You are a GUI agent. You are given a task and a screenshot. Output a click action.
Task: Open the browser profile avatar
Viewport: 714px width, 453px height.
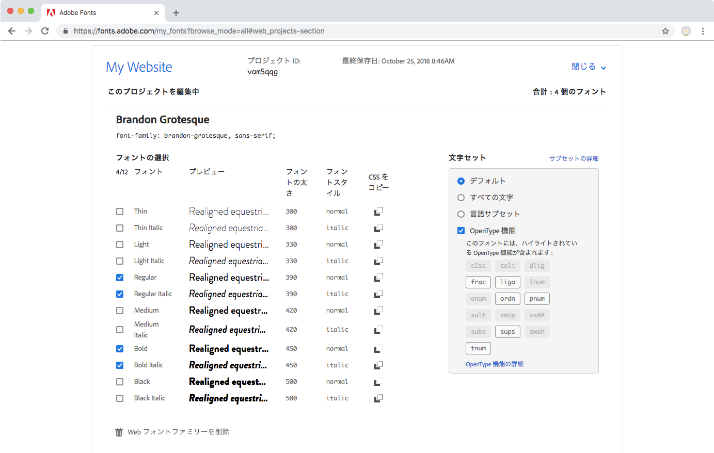point(686,31)
